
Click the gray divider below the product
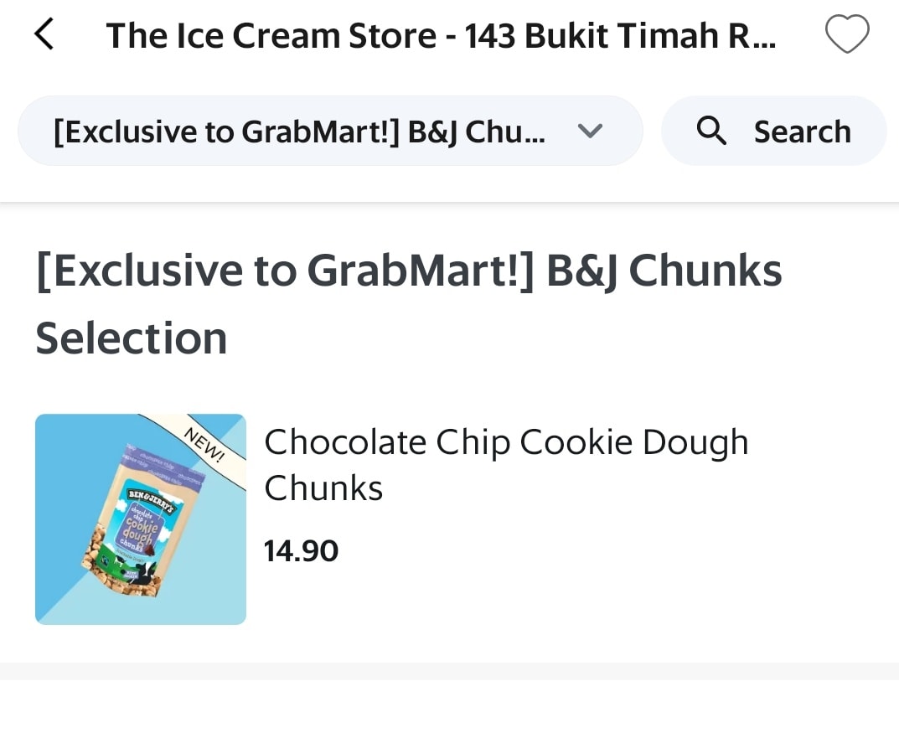(449, 671)
